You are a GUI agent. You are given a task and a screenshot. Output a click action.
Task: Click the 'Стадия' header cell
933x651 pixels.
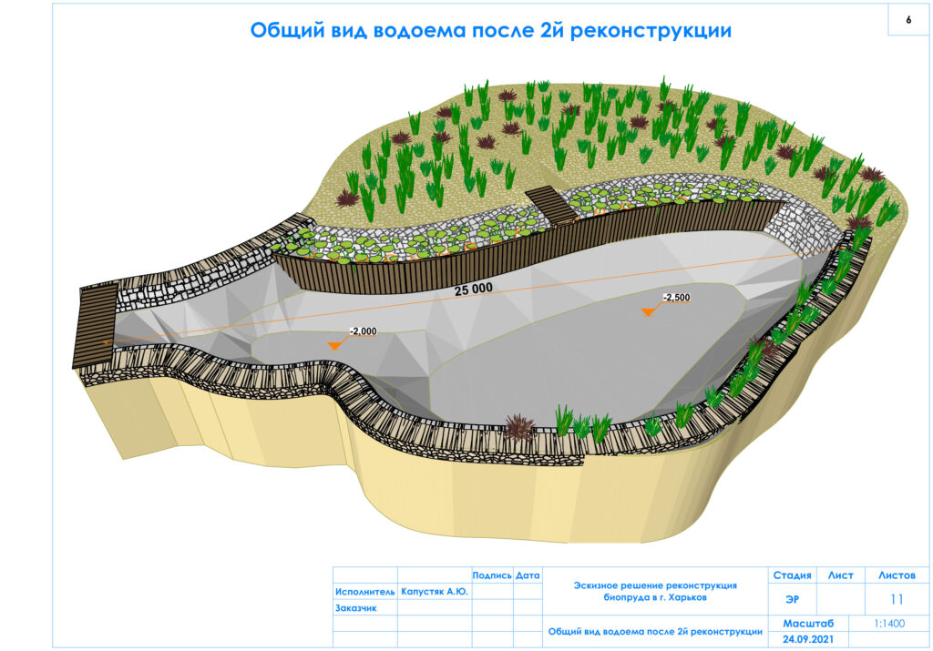tap(792, 575)
